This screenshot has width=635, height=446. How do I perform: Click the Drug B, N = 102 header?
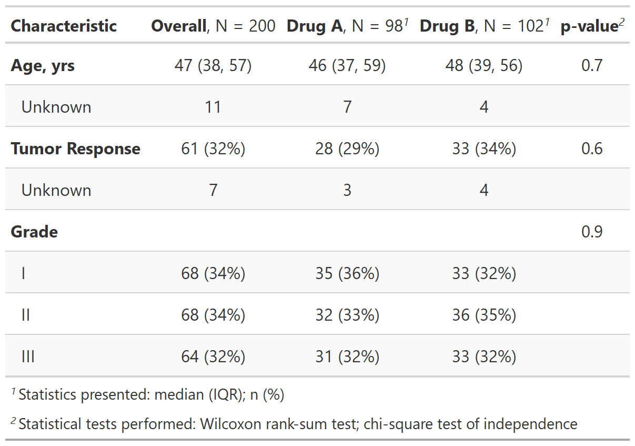[483, 26]
